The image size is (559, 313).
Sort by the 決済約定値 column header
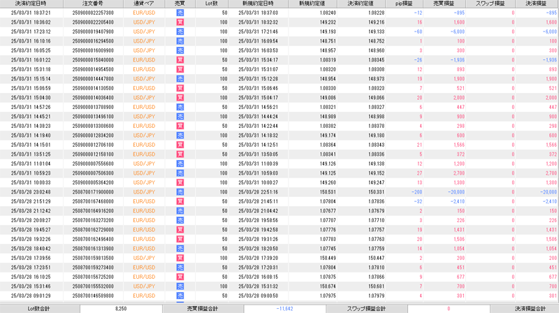(361, 3)
